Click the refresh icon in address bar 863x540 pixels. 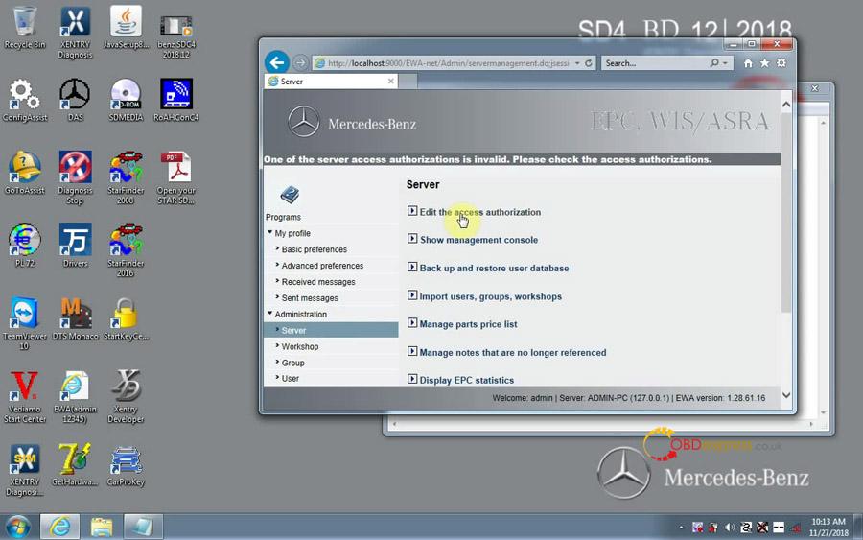[x=589, y=63]
